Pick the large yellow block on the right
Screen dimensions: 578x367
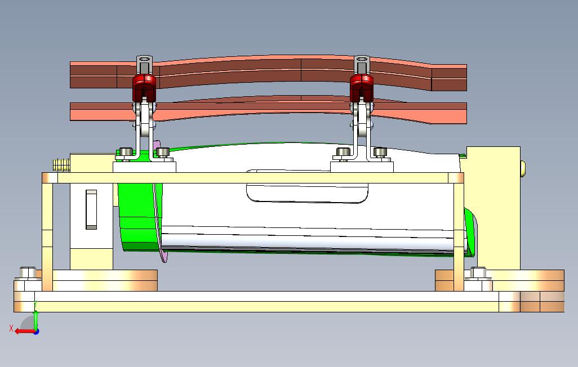(493, 208)
